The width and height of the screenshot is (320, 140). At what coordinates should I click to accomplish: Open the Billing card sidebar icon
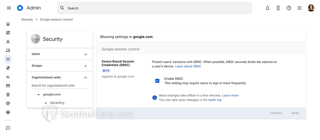pos(8,86)
